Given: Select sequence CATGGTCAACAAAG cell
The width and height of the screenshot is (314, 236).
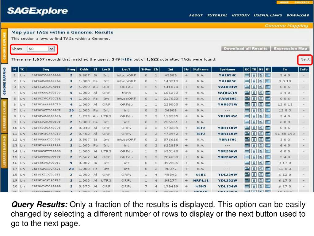Looking at the screenshot, I should click(46, 75).
